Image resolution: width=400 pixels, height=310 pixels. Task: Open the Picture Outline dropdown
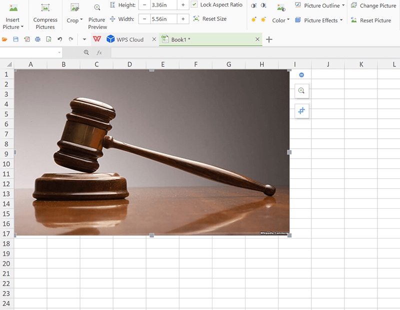tap(343, 5)
